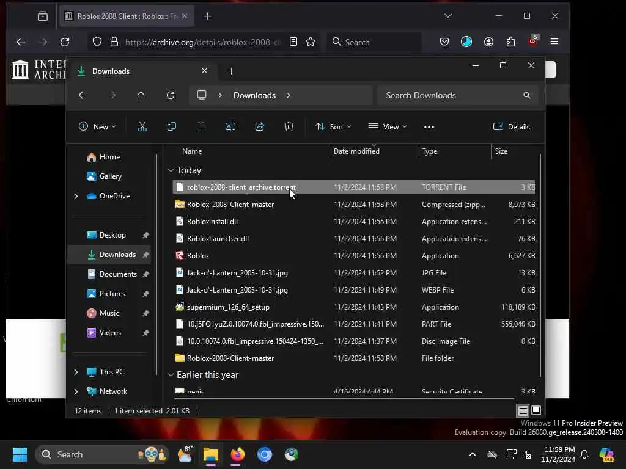Add a new File Explorer tab
626x469 pixels.
coord(231,71)
